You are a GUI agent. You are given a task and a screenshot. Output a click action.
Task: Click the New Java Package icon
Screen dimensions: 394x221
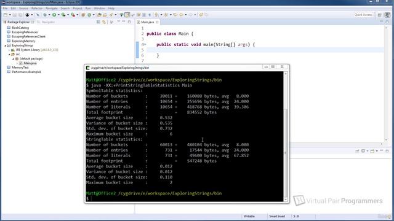[x=83, y=15]
